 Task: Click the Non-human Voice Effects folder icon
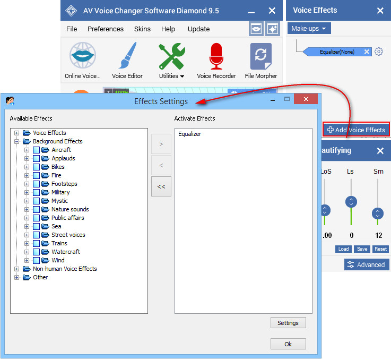tap(27, 269)
